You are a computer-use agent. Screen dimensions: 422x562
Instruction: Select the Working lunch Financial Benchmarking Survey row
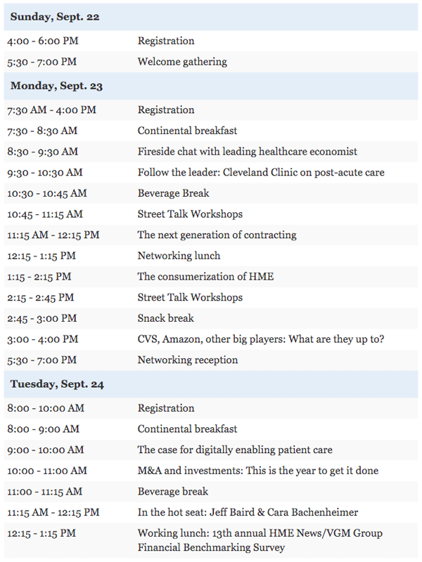tap(211, 540)
